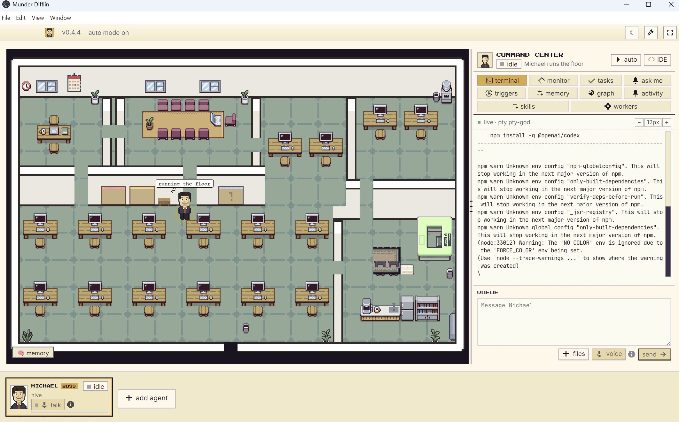Open settings wrench icon
Image resolution: width=679 pixels, height=422 pixels.
pos(651,33)
